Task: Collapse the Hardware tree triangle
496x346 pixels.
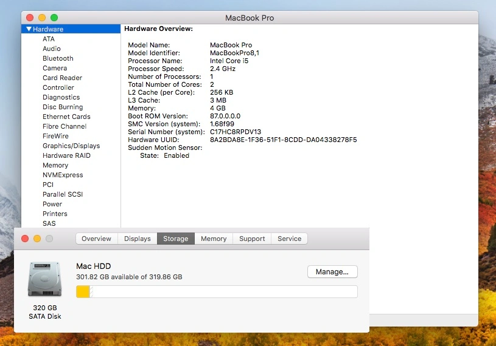Action: 29,29
